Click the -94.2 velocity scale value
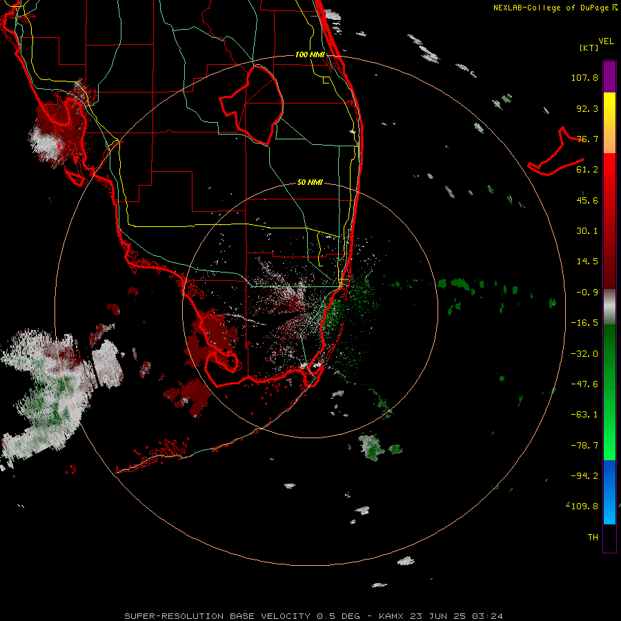 tap(584, 476)
